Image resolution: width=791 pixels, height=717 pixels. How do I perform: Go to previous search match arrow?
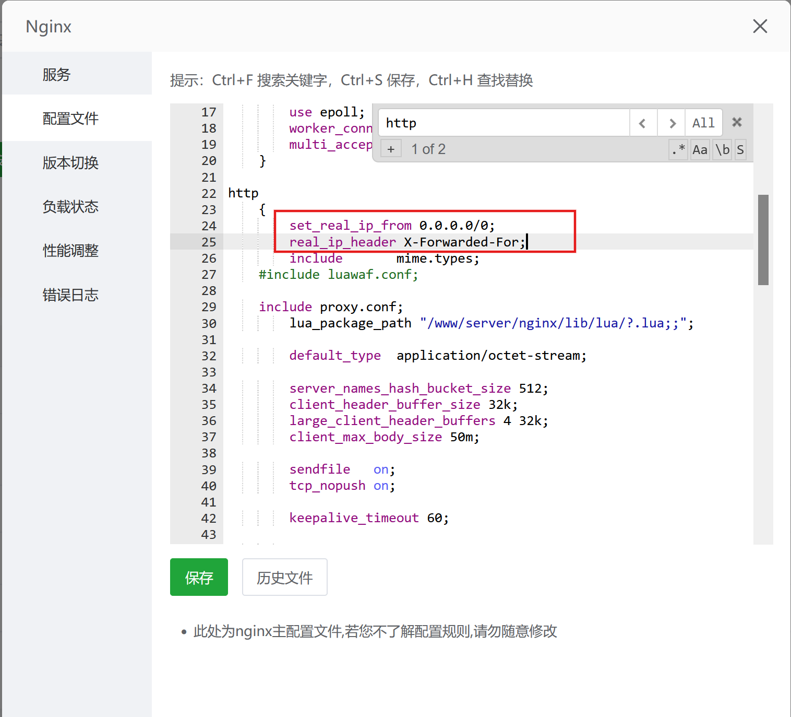coord(643,123)
